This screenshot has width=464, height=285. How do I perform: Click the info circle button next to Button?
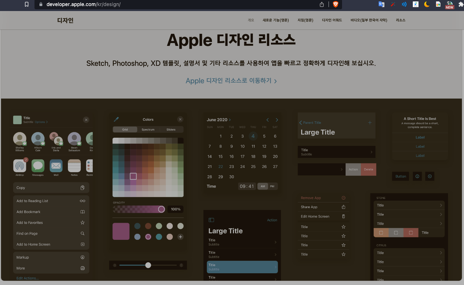(x=417, y=176)
